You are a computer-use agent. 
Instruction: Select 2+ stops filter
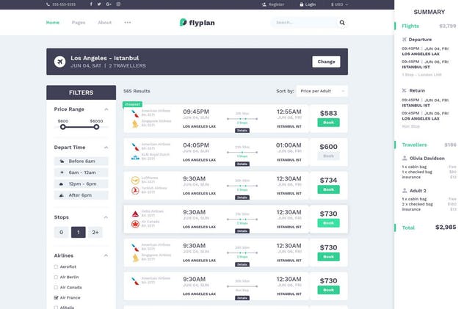tap(95, 232)
